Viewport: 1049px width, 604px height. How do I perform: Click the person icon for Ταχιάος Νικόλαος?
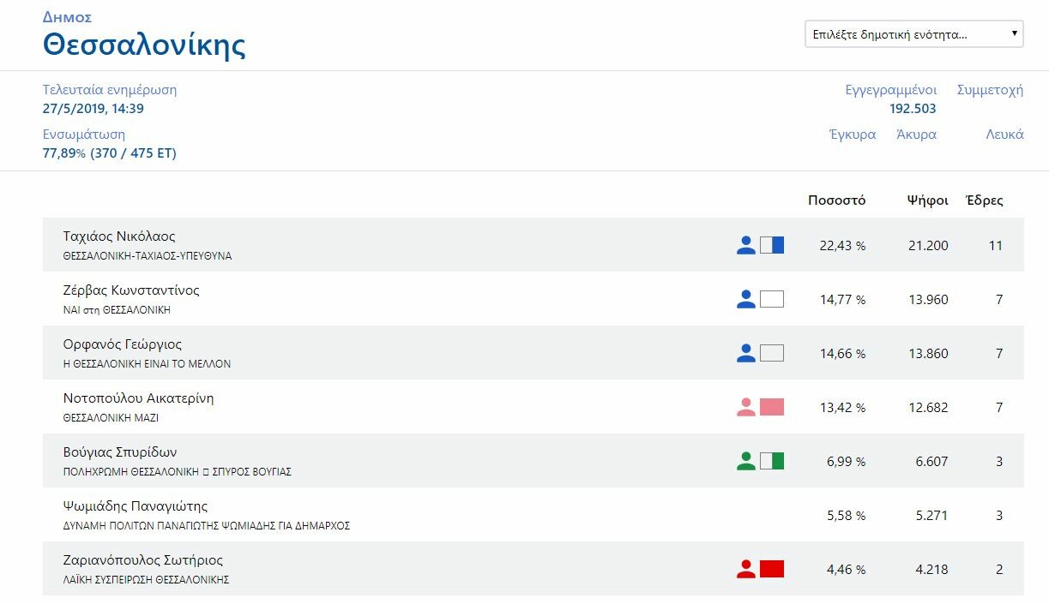click(746, 245)
